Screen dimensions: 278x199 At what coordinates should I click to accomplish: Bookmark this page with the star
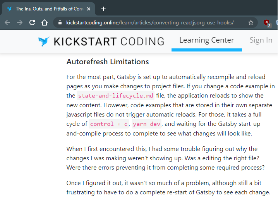tap(251, 22)
